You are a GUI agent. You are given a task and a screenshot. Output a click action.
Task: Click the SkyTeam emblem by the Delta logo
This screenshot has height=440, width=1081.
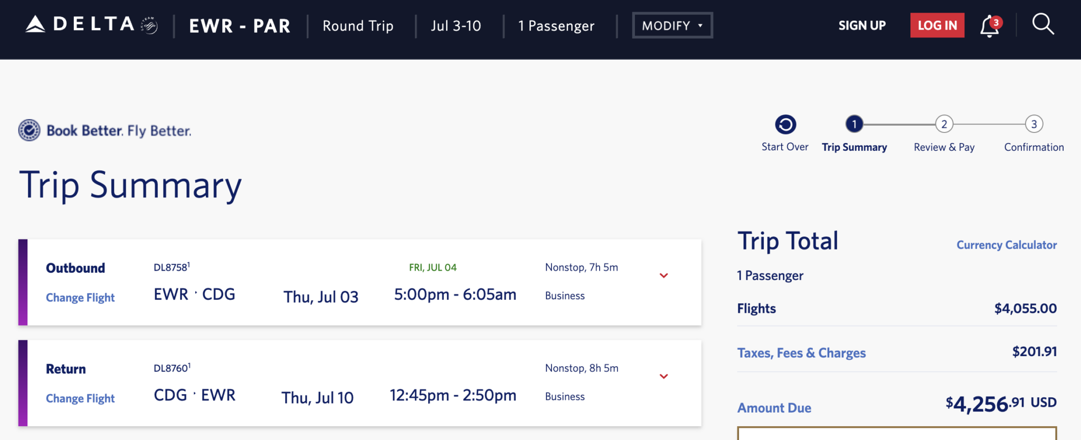[150, 25]
